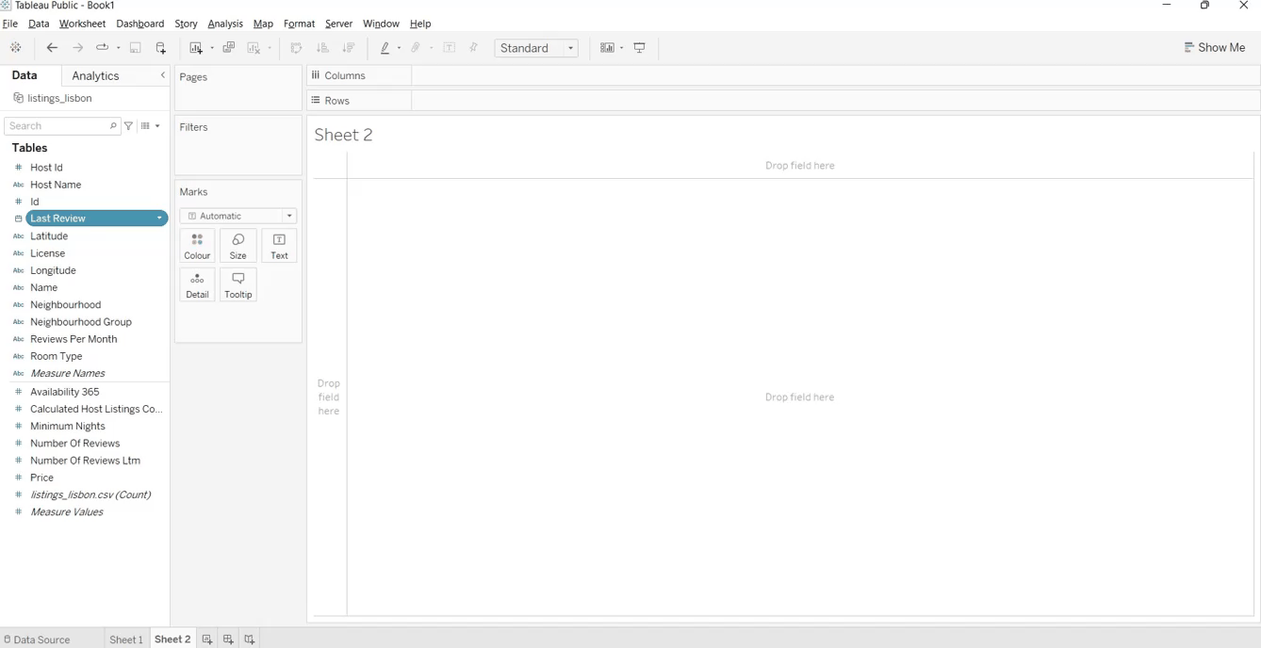This screenshot has width=1261, height=648.
Task: Click the Group Members paperclip icon
Action: tap(416, 48)
